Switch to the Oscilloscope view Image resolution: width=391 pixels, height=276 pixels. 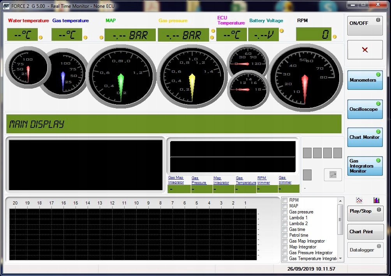point(365,109)
